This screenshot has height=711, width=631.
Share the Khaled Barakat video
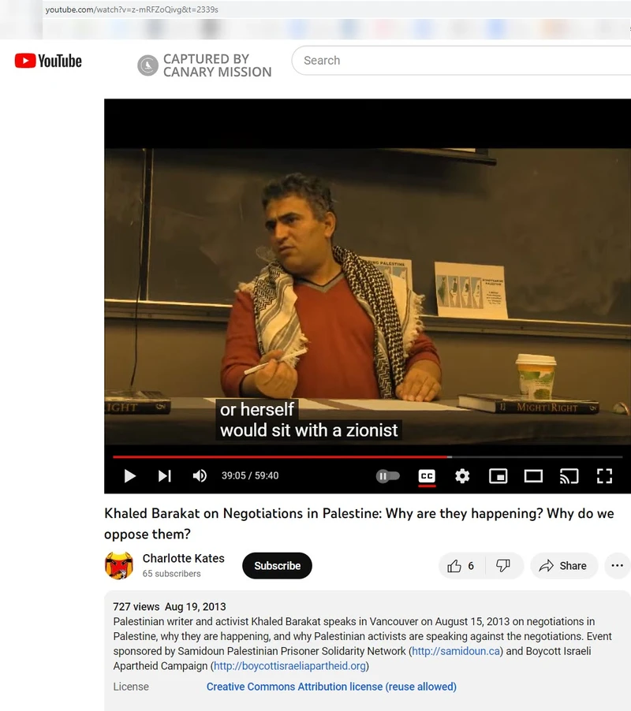(x=563, y=566)
